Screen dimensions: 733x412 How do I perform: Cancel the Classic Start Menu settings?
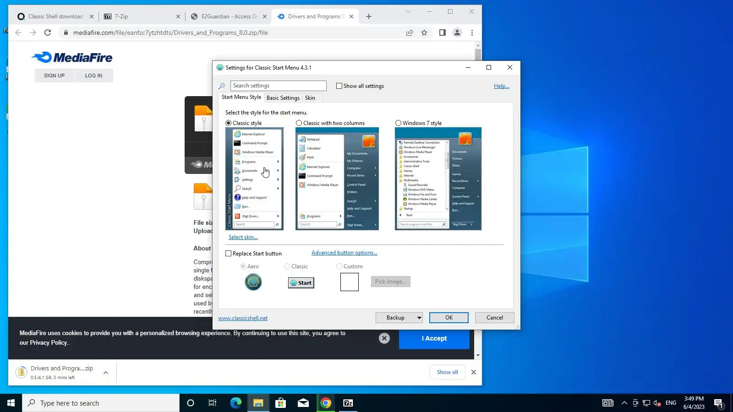coord(495,318)
